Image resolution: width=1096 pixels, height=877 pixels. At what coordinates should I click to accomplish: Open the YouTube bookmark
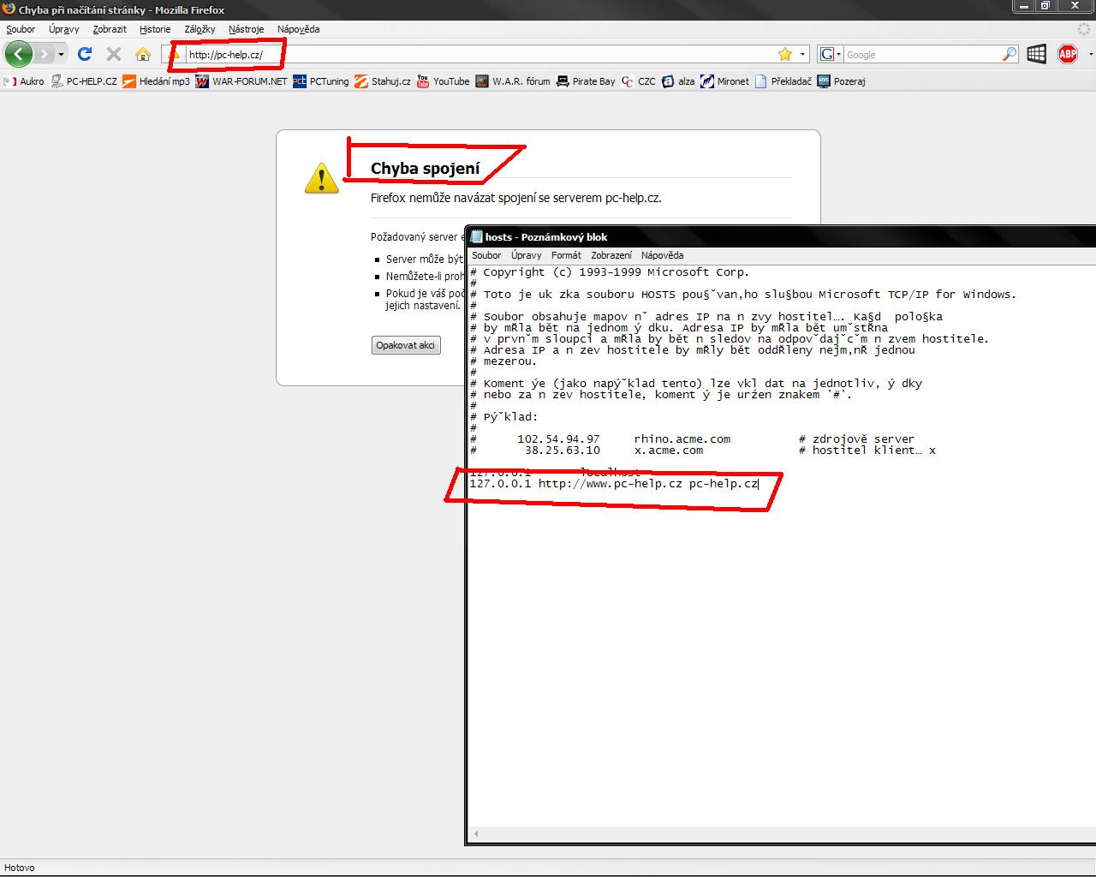(x=444, y=81)
